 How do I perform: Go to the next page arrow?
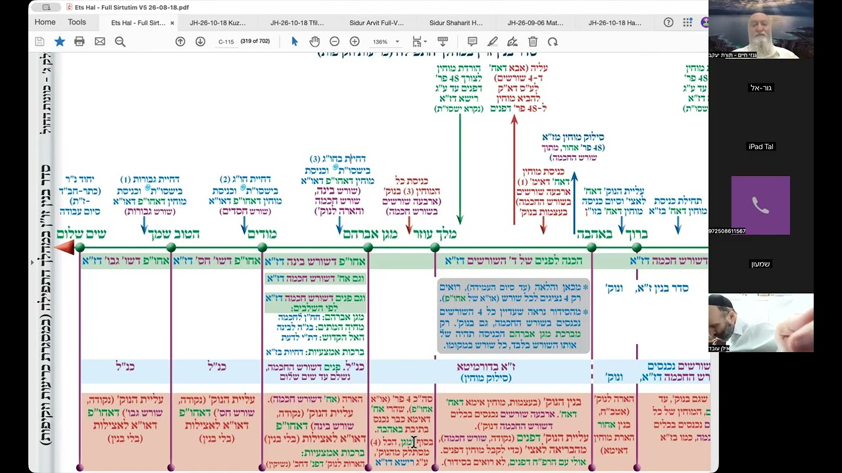click(200, 41)
